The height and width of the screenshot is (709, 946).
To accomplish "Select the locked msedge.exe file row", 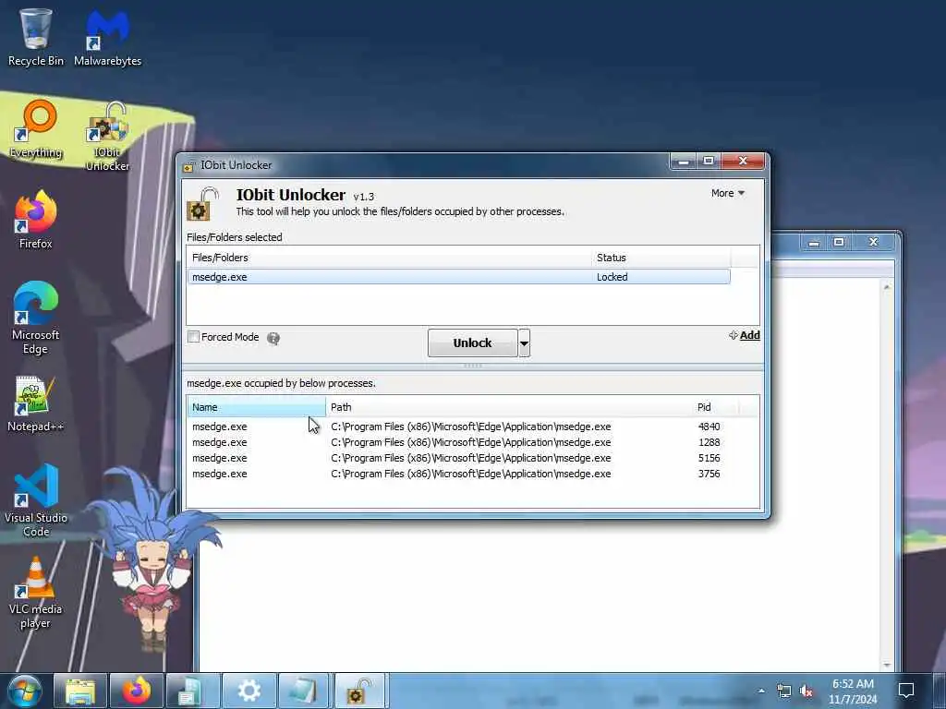I will click(458, 277).
